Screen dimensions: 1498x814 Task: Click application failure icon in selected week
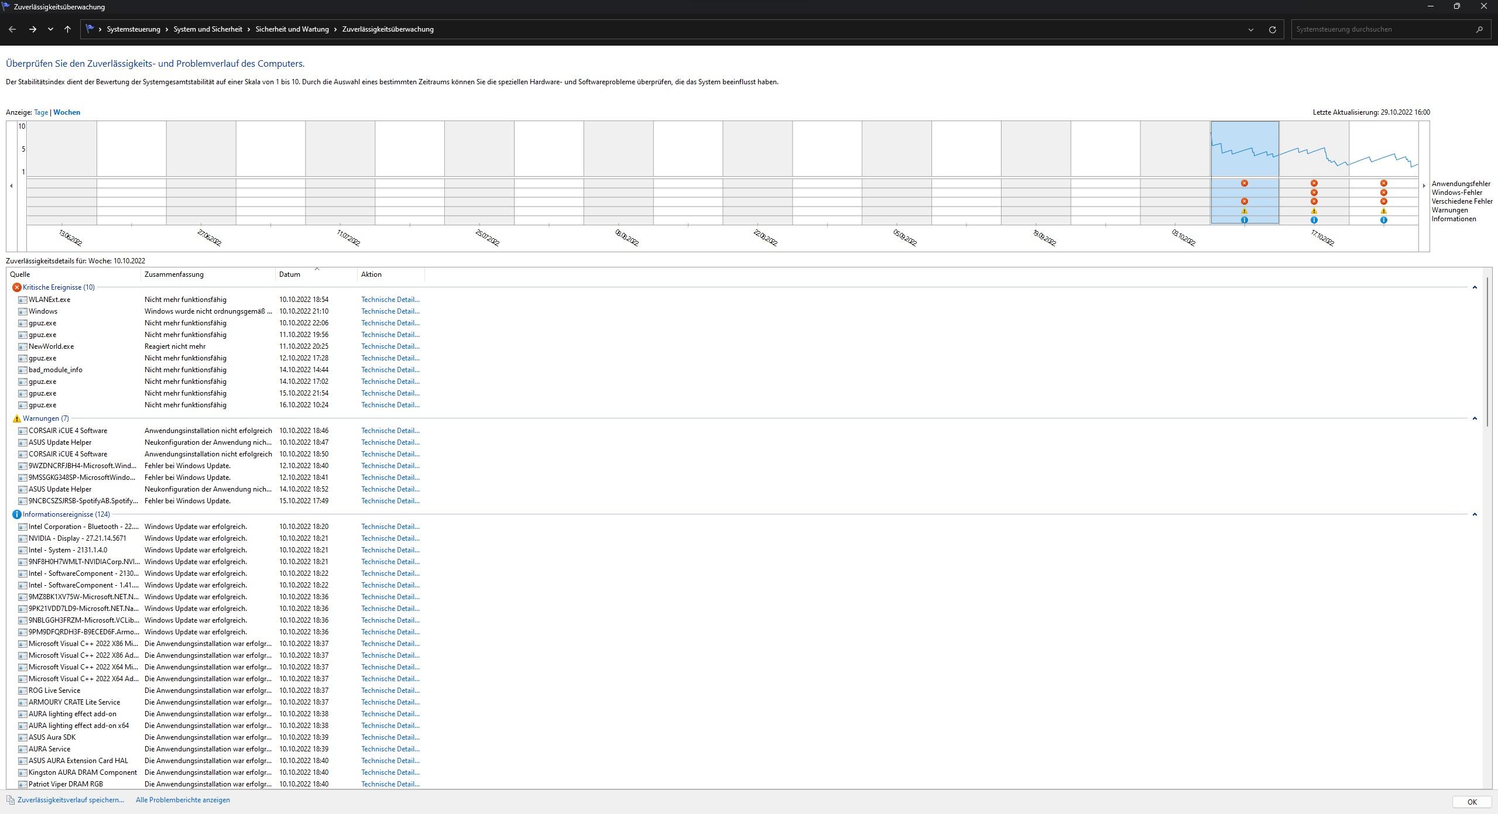tap(1245, 183)
